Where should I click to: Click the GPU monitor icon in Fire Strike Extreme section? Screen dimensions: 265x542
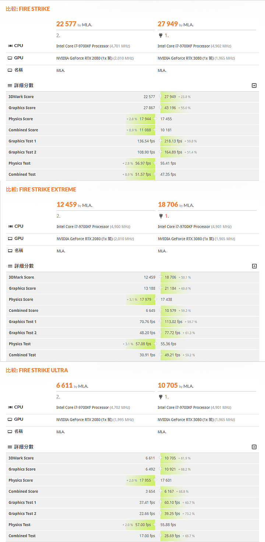click(10, 238)
